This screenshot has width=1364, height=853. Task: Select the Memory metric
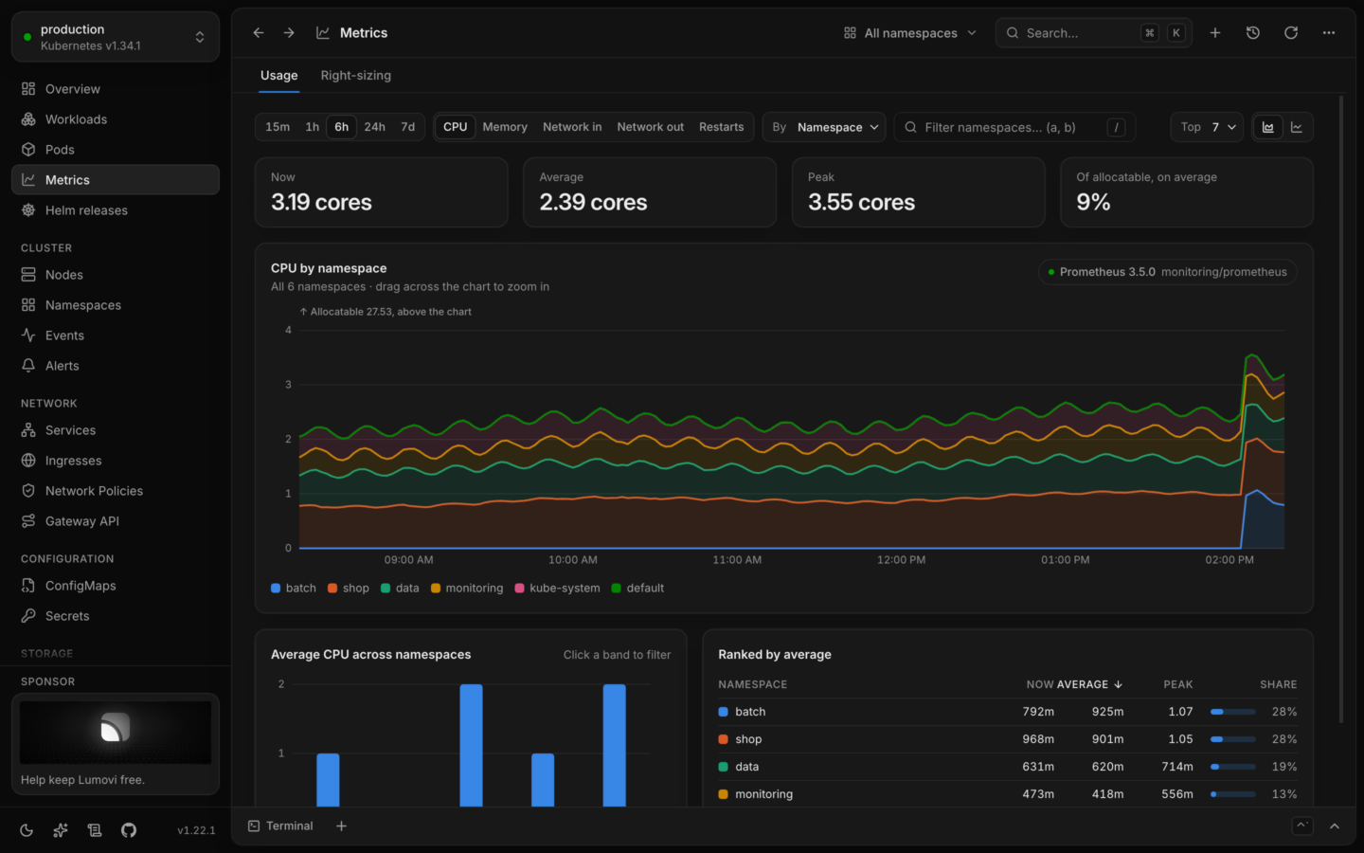click(x=505, y=127)
